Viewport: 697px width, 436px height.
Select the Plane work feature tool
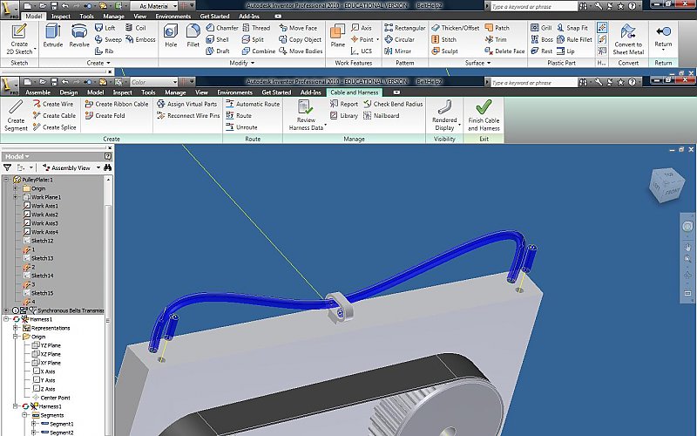pyautogui.click(x=338, y=36)
